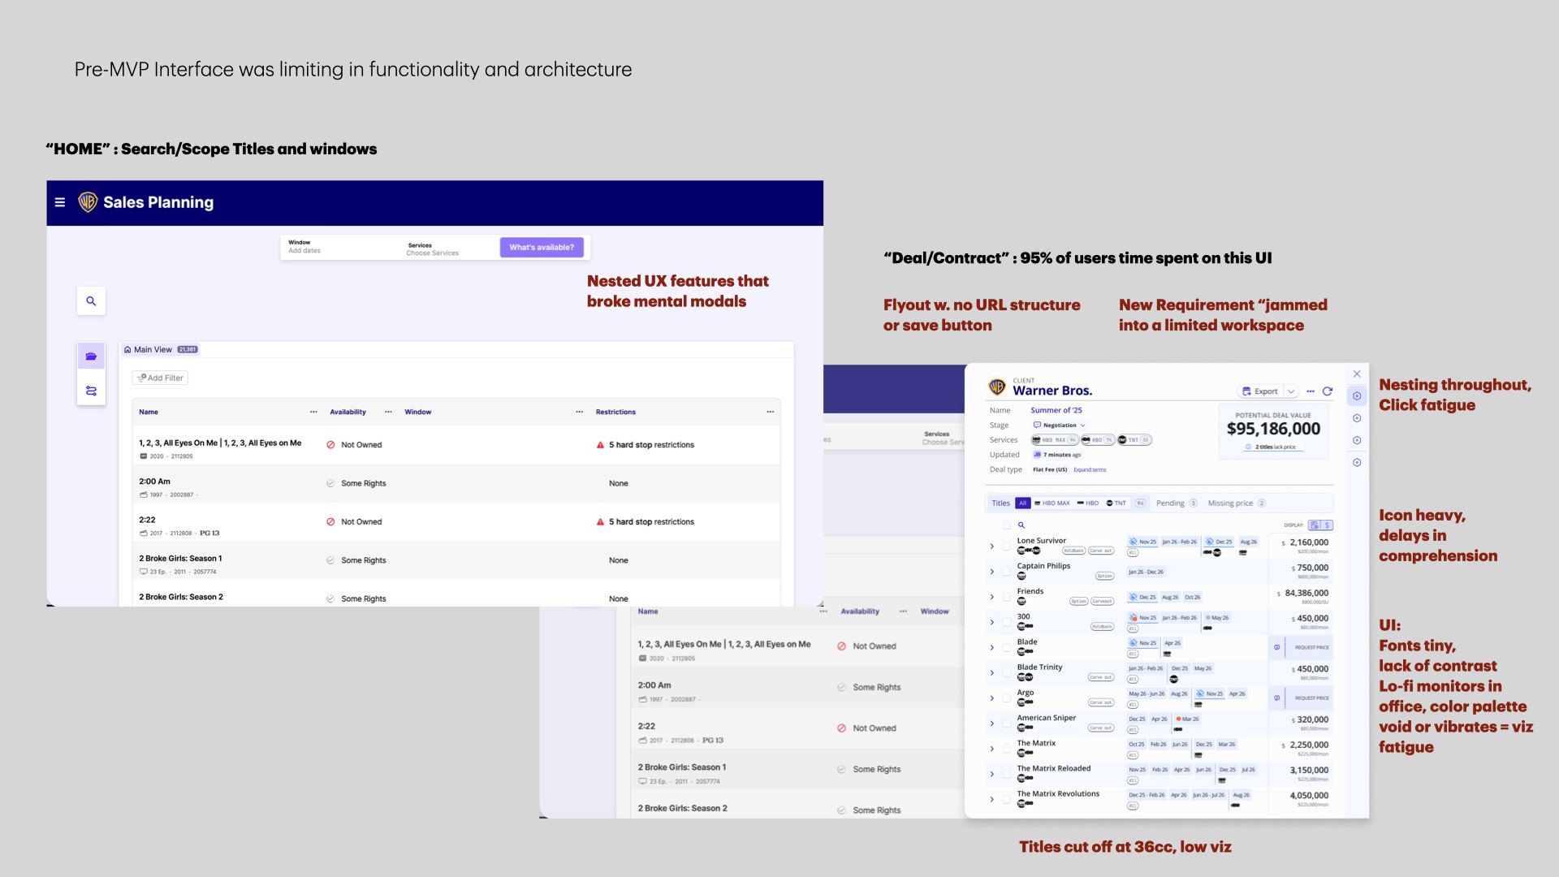Click the TNT logo under Blade Trinity's Dec 25
1559x877 pixels.
pyautogui.click(x=1174, y=679)
